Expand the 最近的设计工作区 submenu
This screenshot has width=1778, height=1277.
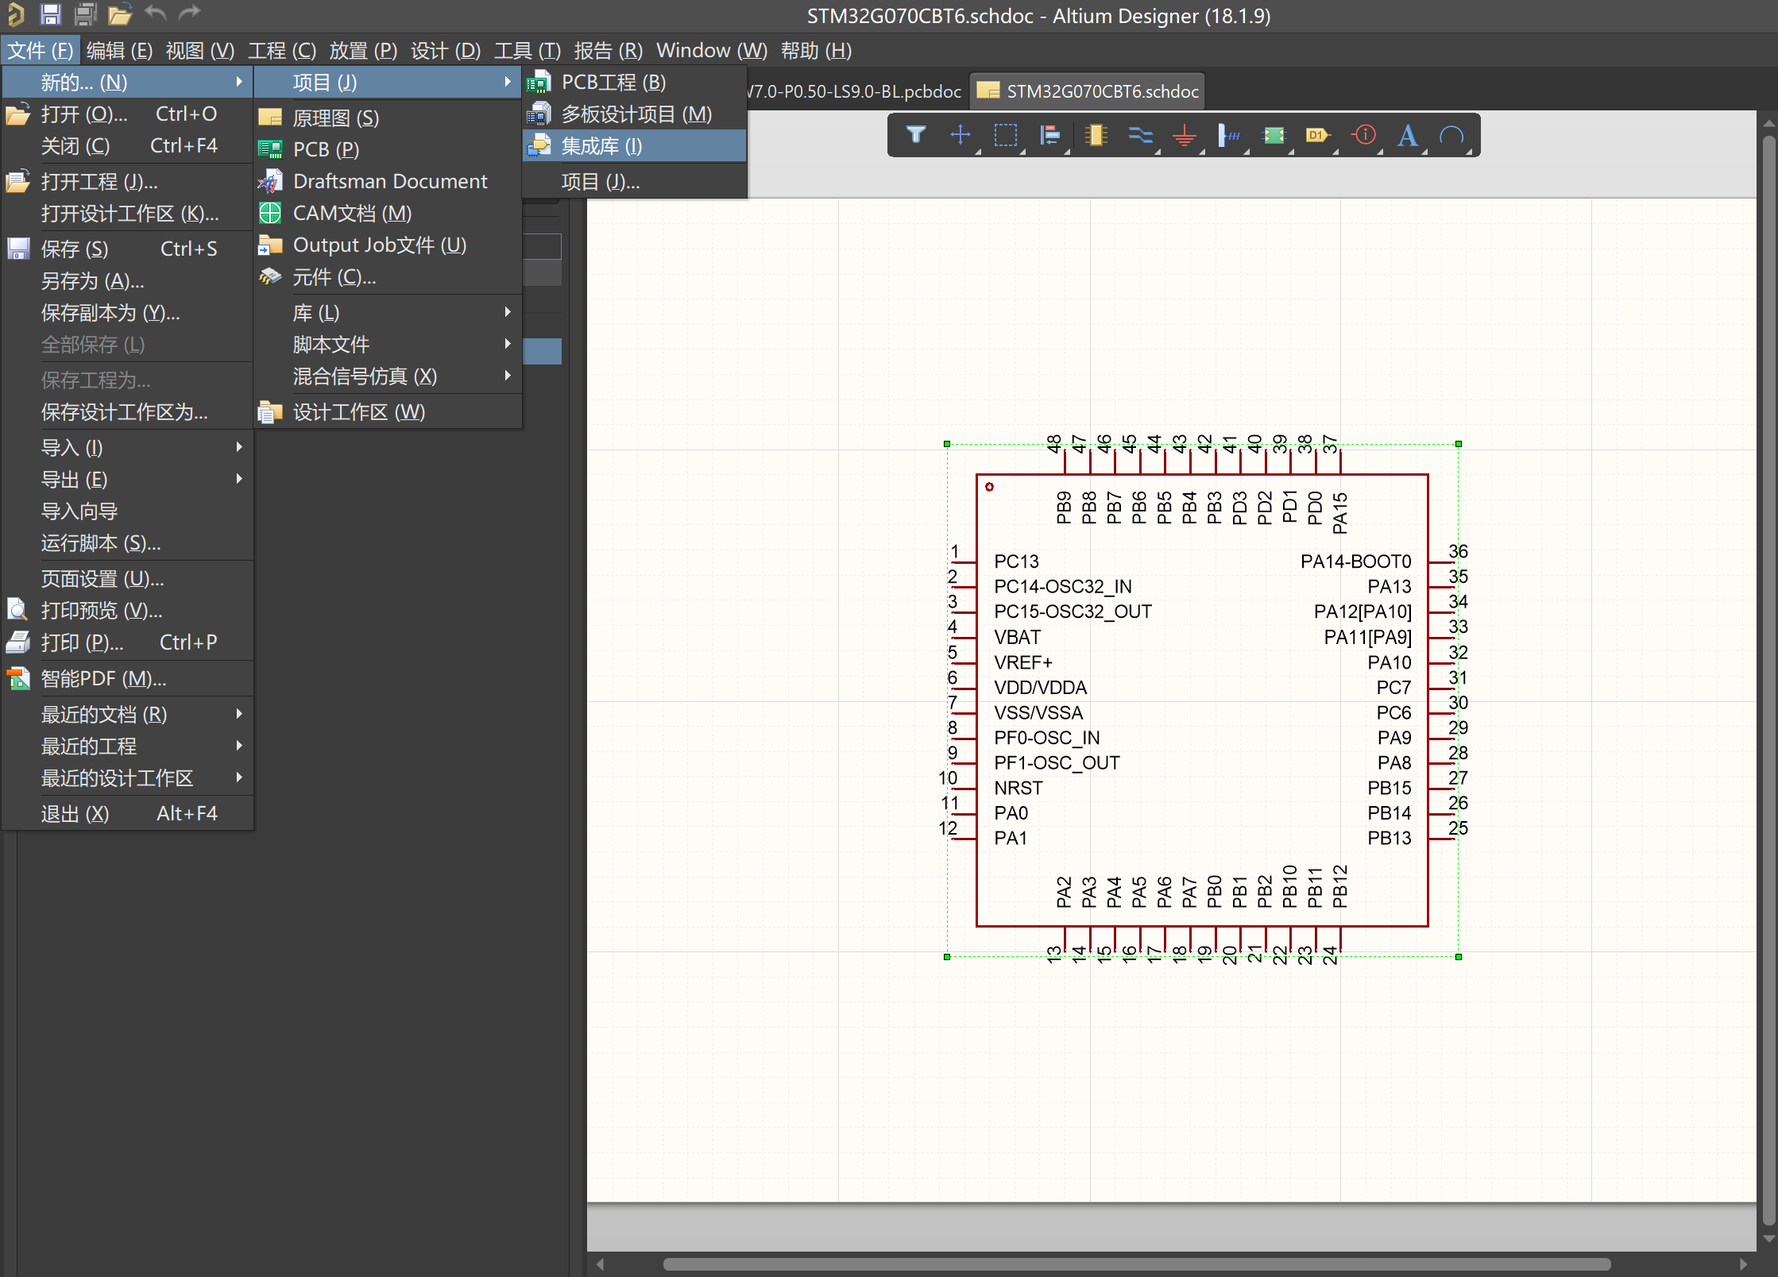coord(128,777)
